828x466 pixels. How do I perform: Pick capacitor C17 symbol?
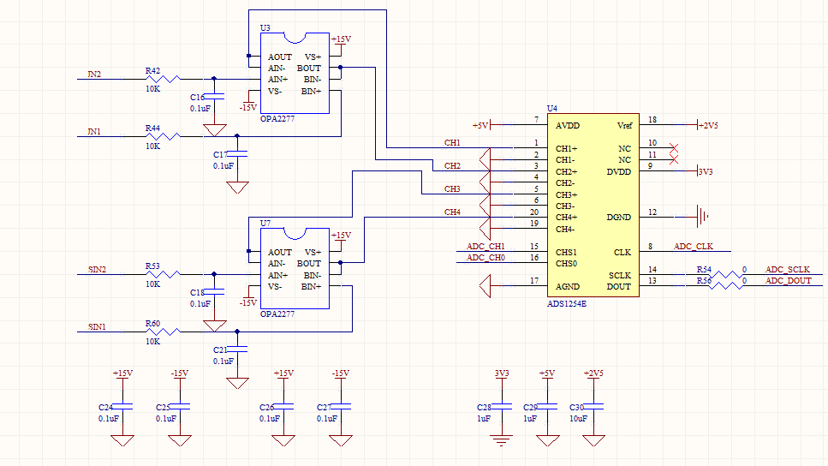point(237,153)
